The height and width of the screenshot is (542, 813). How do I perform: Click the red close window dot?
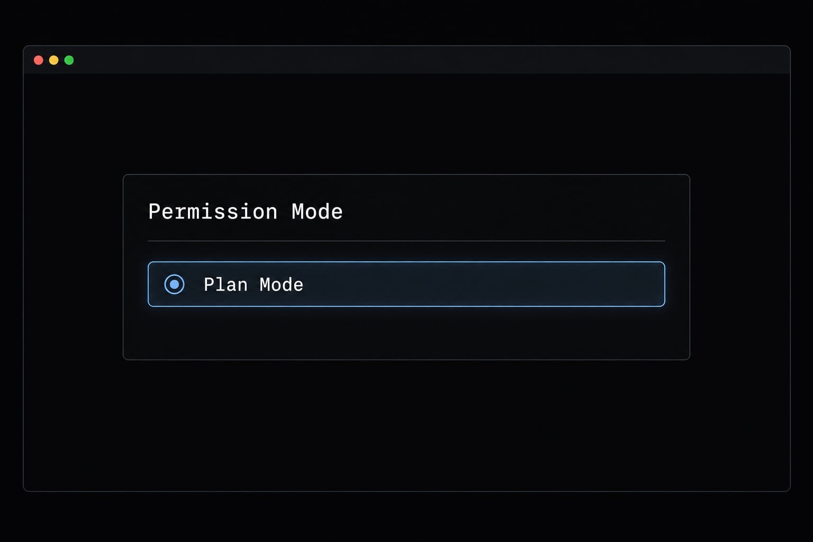tap(39, 60)
